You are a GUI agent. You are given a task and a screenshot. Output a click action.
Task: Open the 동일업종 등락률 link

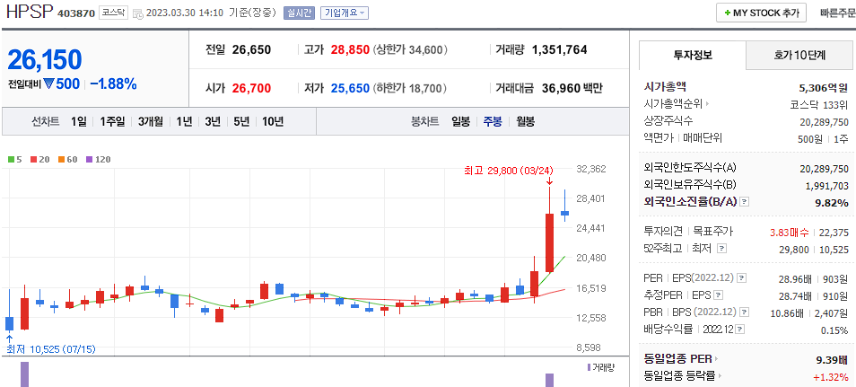[679, 376]
